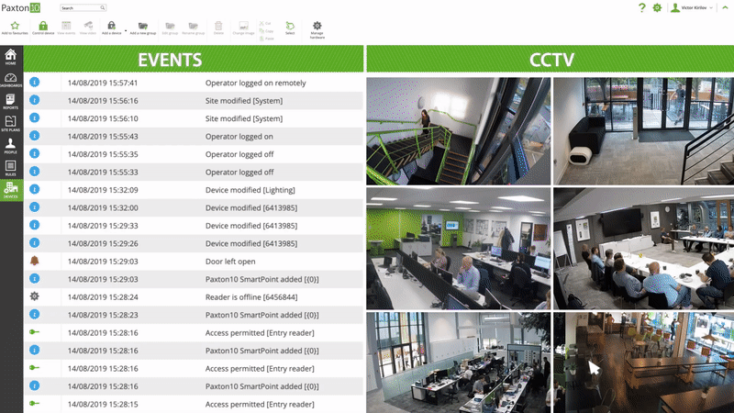
Task: Select the 15:29:33 Device modified event
Action: [194, 225]
